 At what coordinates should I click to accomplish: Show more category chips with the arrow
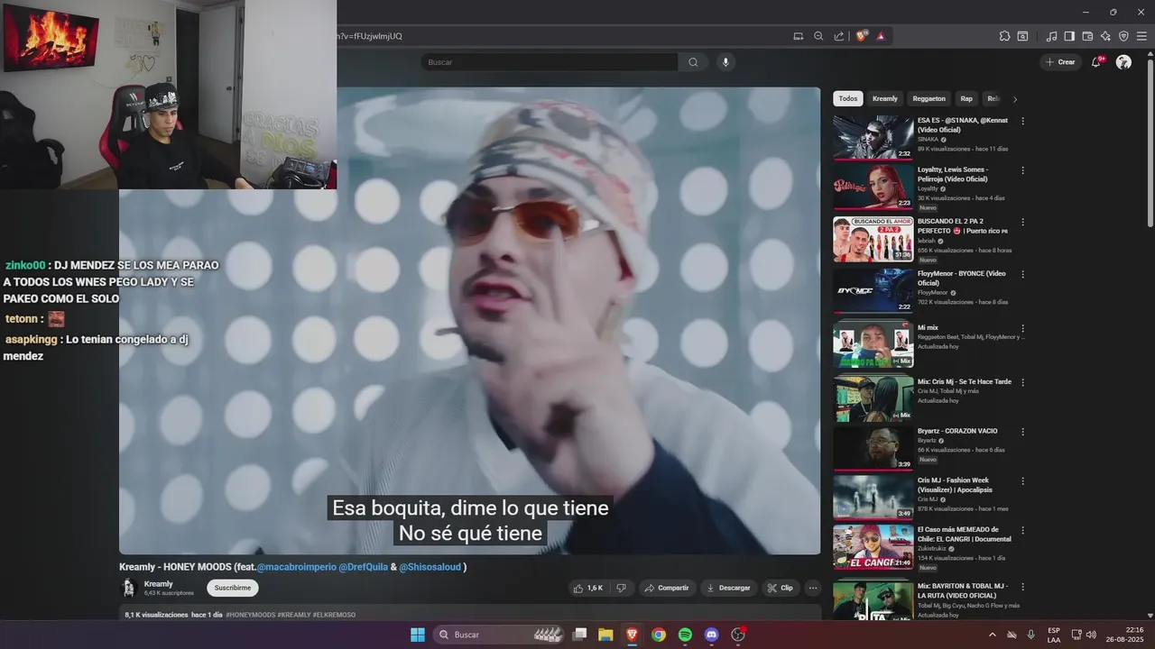1014,99
